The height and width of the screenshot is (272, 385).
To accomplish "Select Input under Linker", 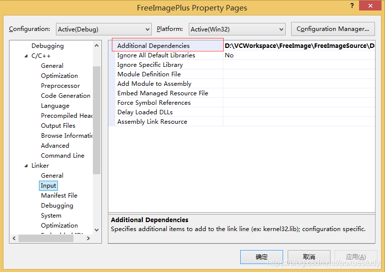I will point(48,186).
